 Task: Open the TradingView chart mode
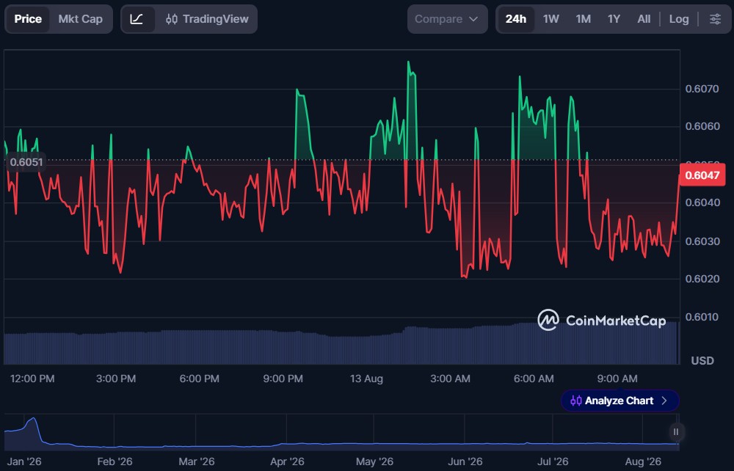coord(207,19)
